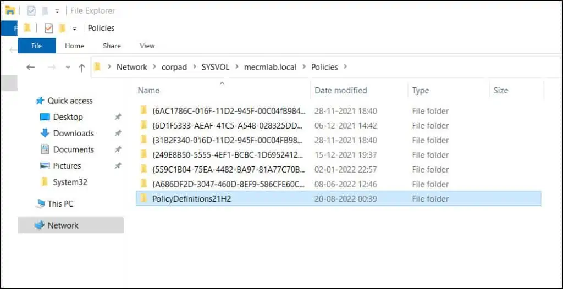Click date 06-12-2021 14:42 cell
This screenshot has height=289, width=563.
[346, 126]
